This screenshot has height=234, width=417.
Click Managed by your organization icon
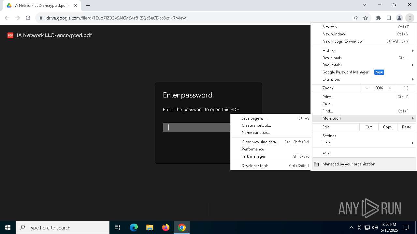click(x=316, y=164)
